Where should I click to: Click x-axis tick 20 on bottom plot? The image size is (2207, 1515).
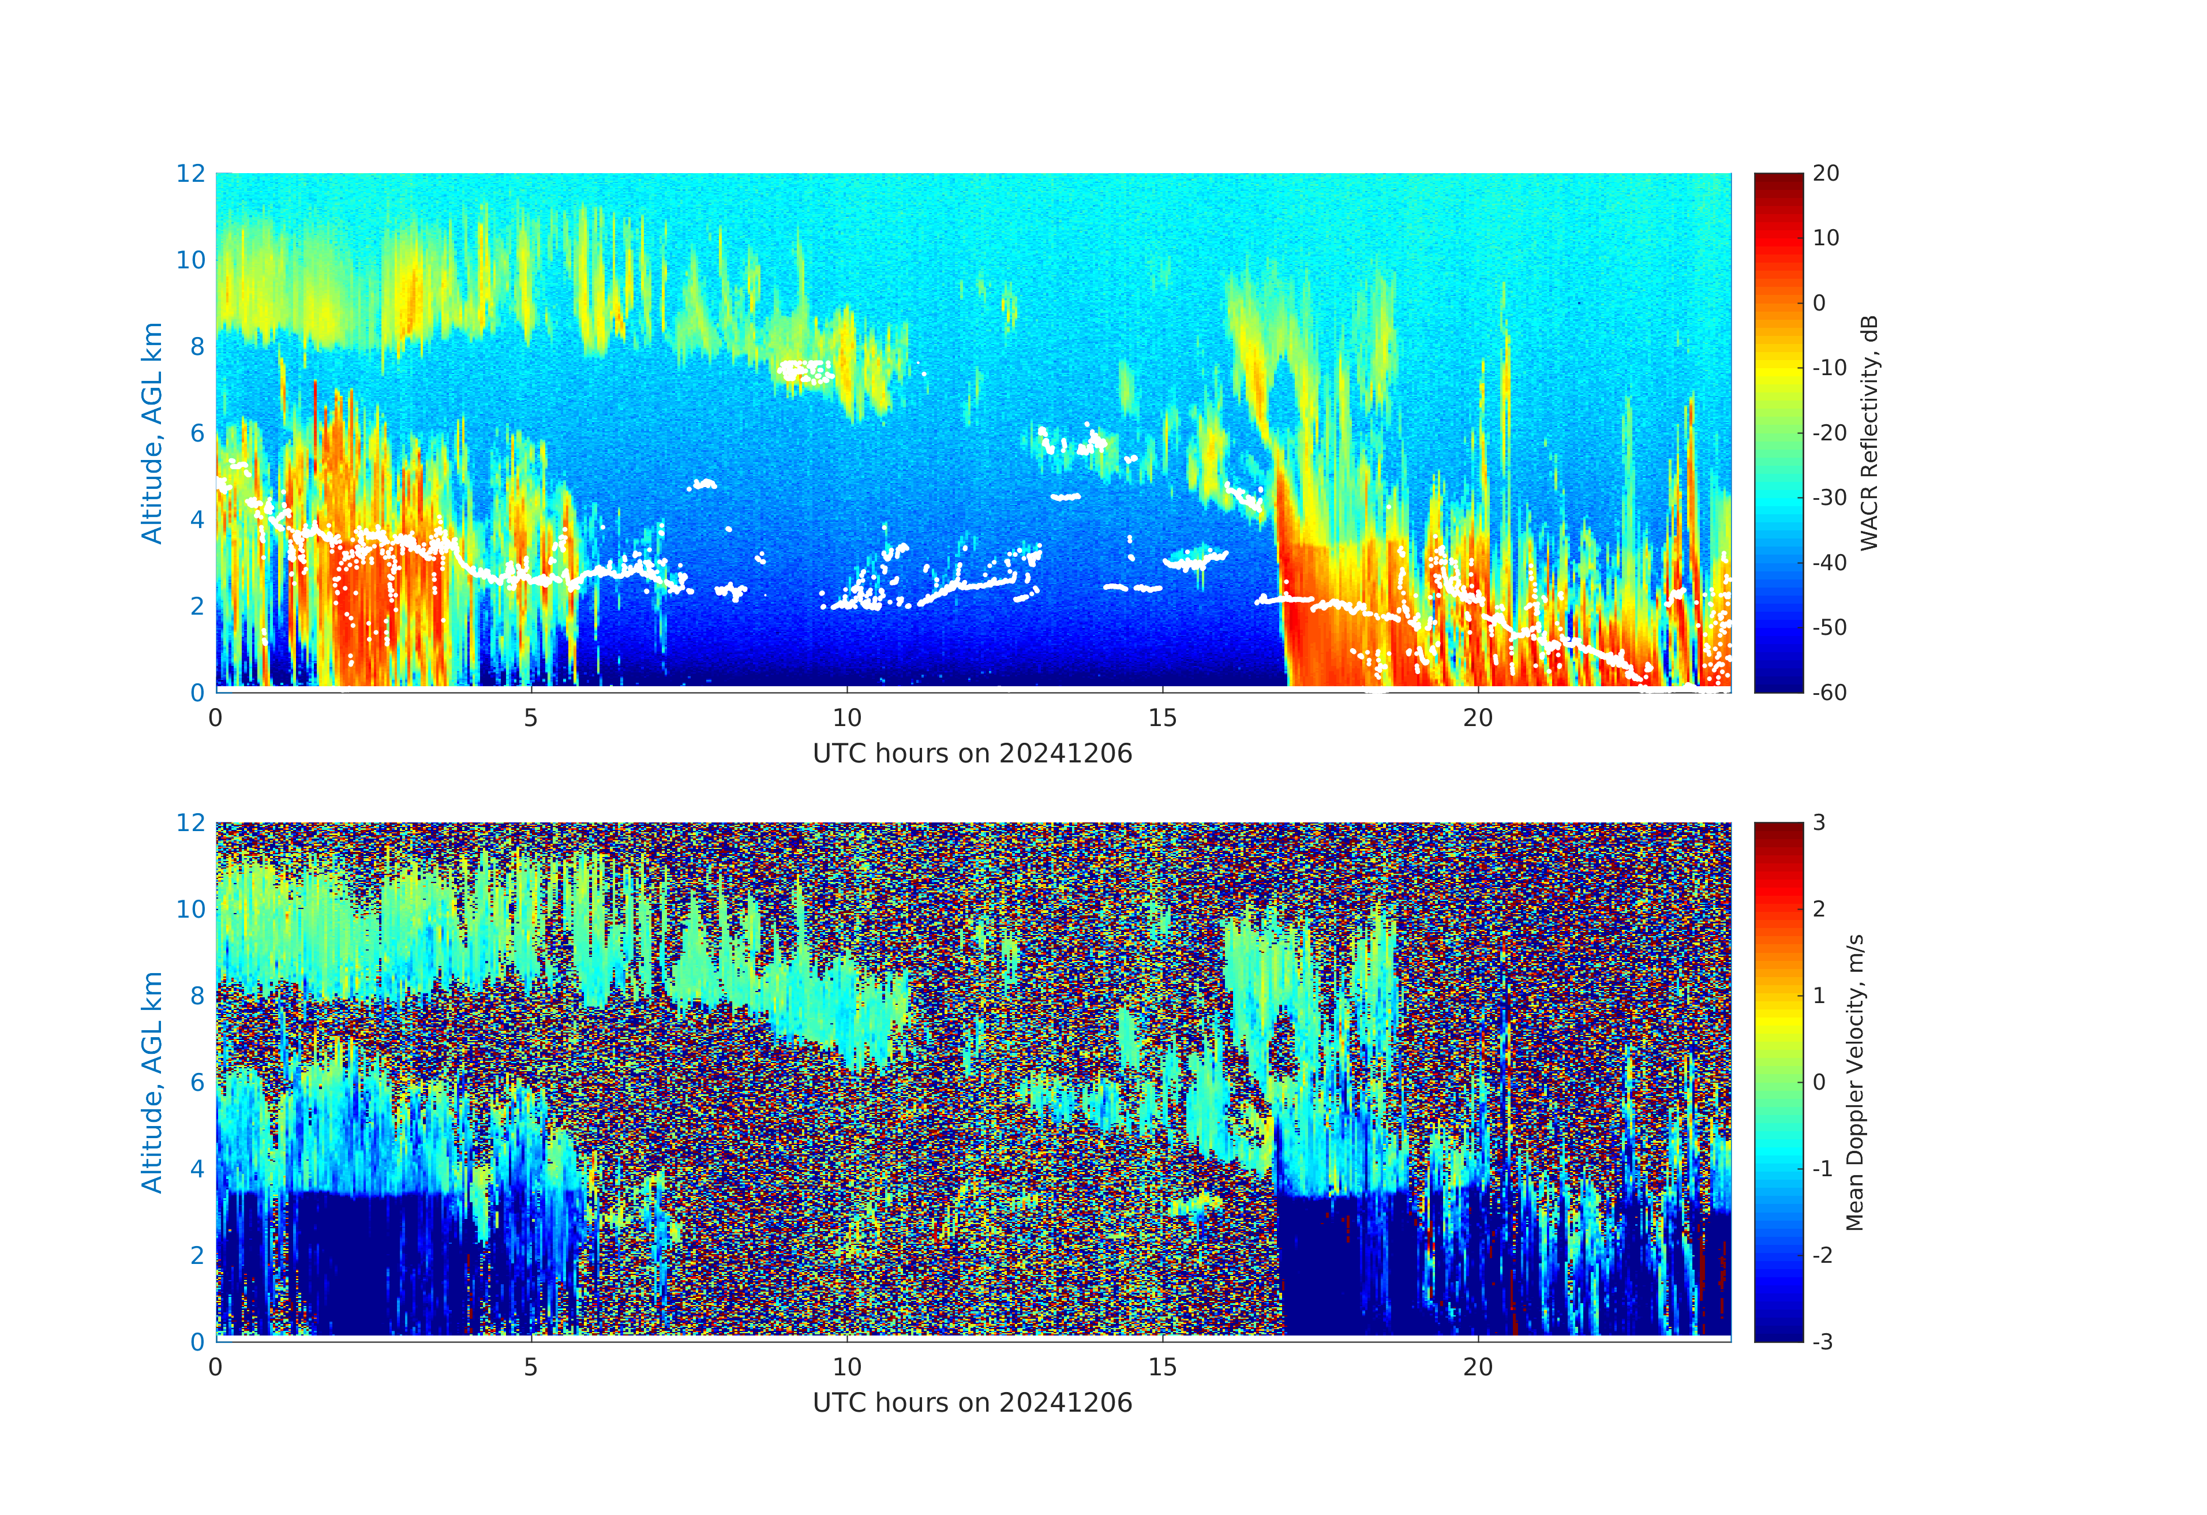[1478, 1367]
